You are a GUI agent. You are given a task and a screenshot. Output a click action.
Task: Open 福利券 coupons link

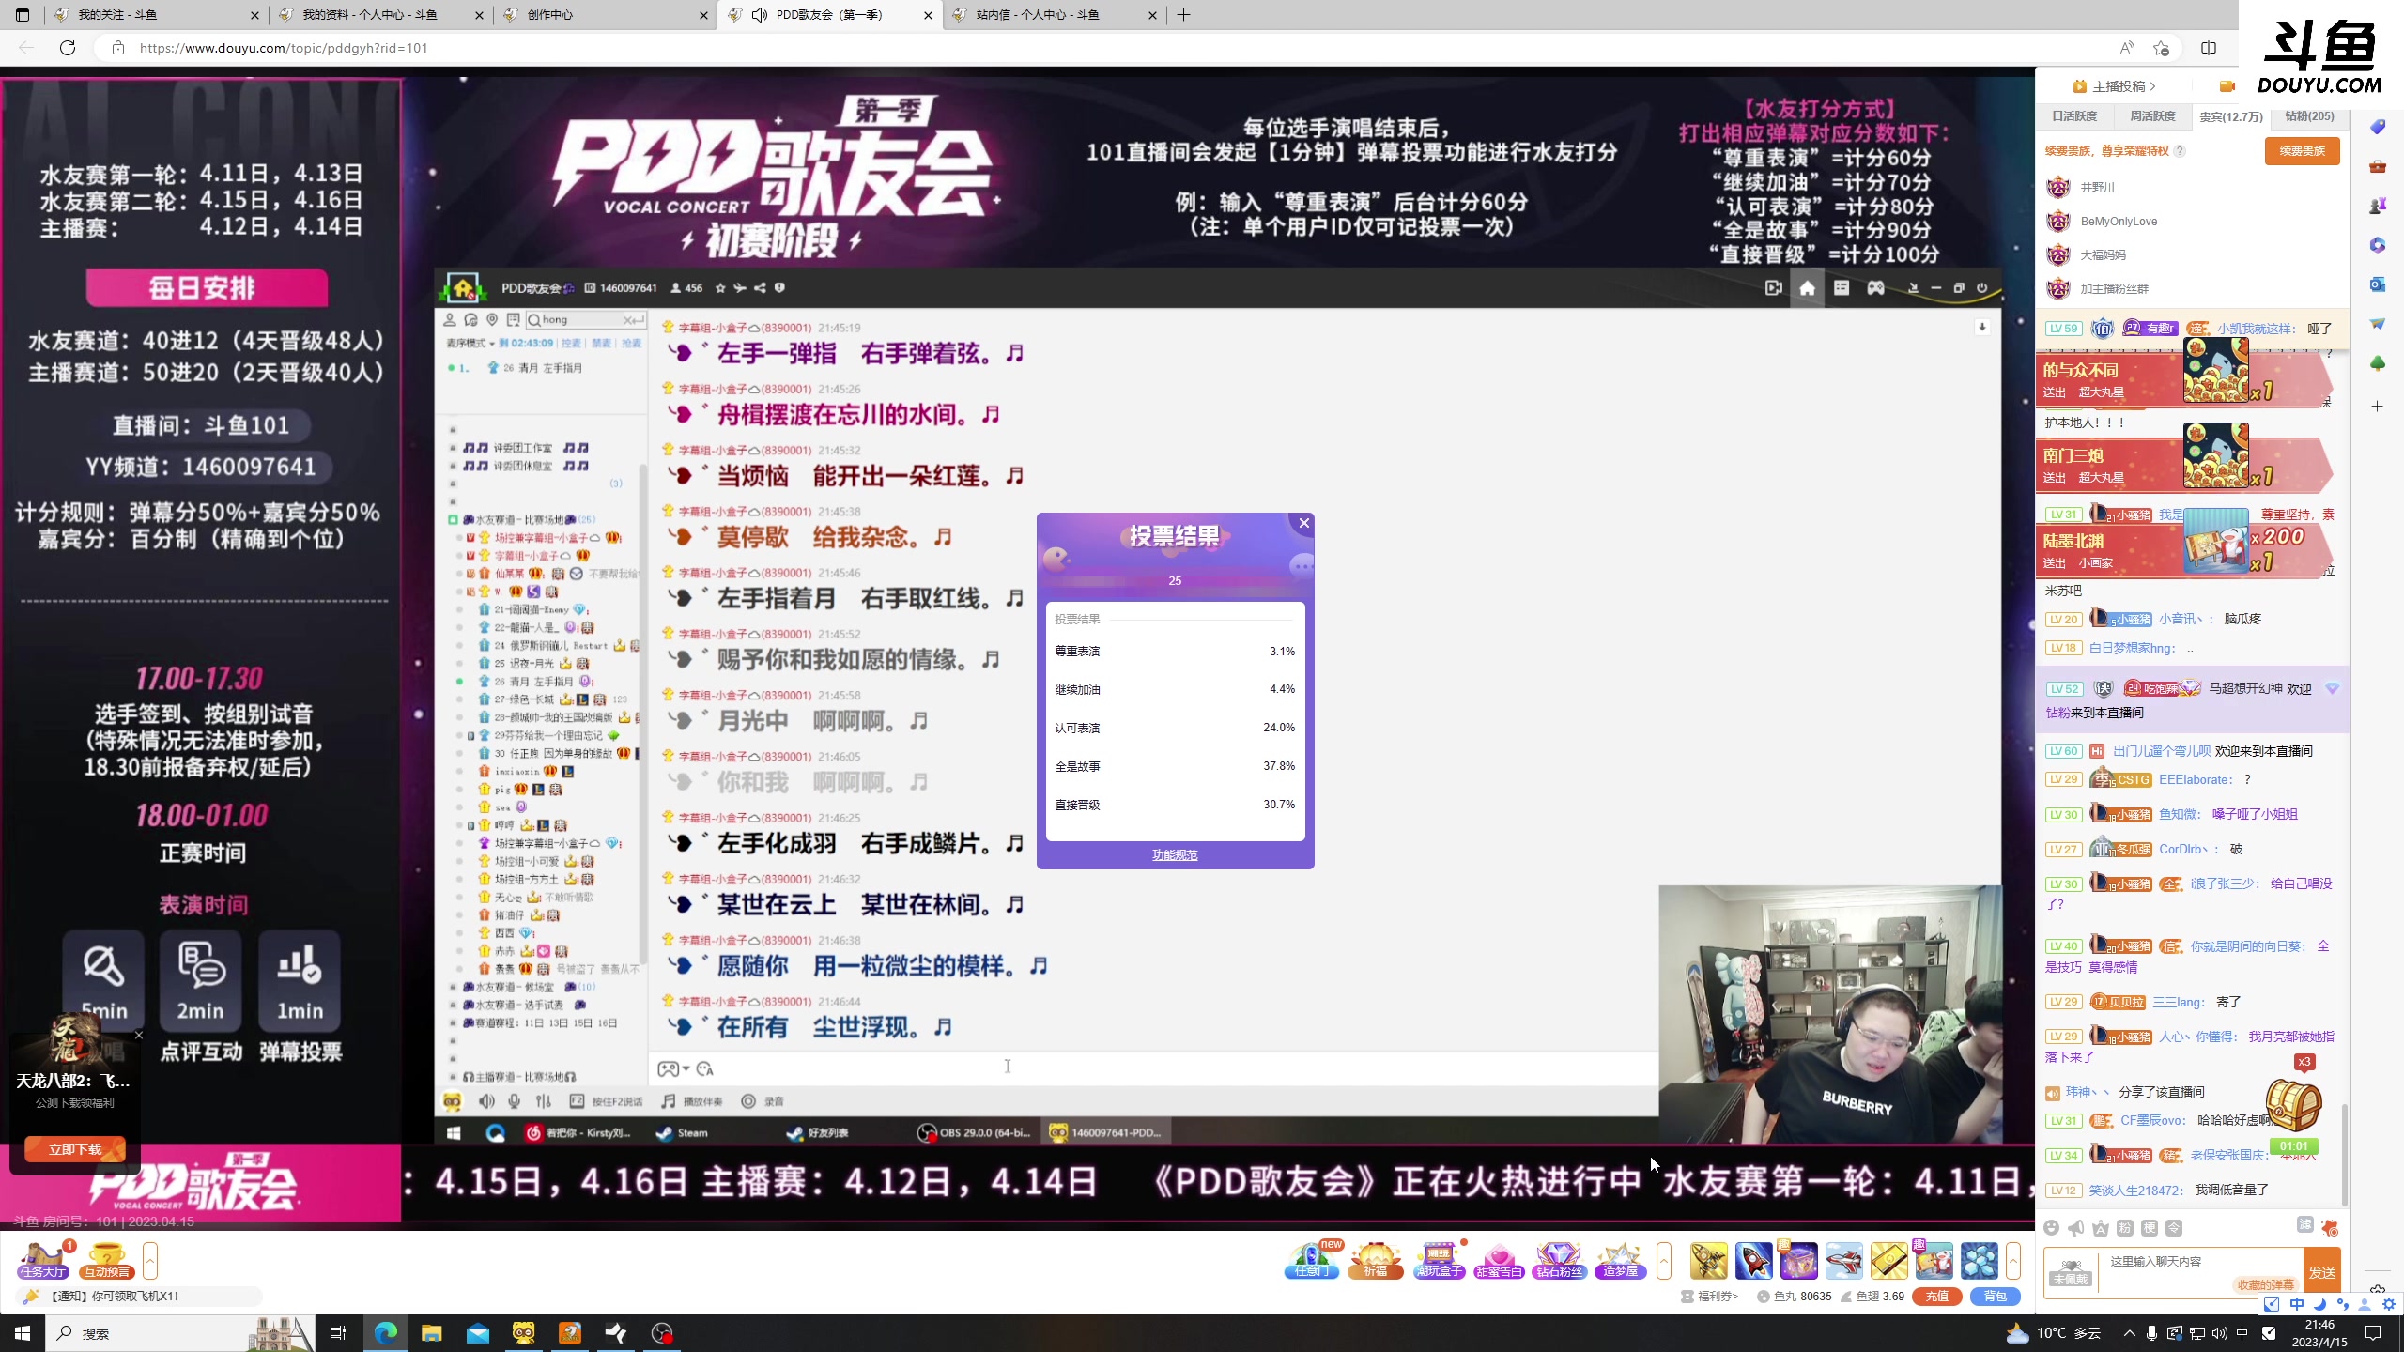pos(1710,1297)
